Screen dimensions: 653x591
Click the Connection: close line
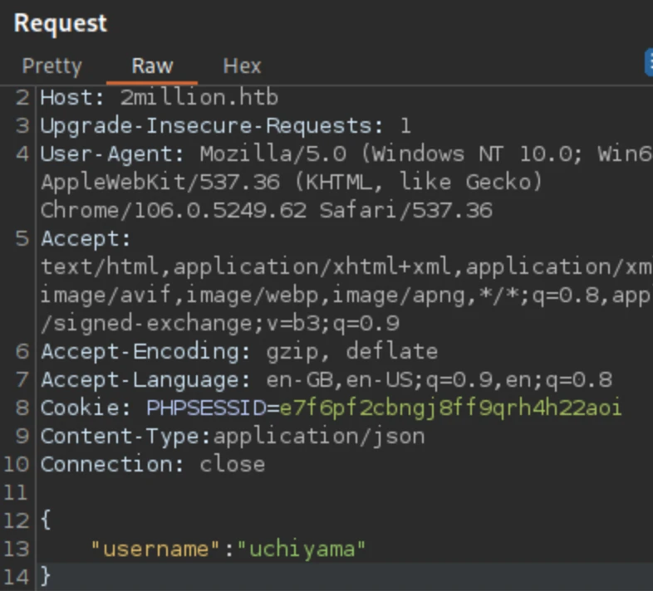tap(153, 465)
